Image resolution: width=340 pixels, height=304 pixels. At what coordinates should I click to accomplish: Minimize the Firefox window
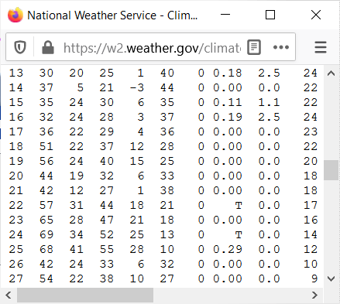(225, 15)
